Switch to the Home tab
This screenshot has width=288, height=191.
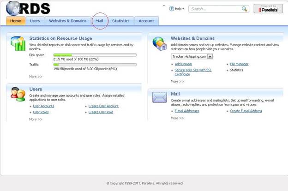pyautogui.click(x=16, y=21)
